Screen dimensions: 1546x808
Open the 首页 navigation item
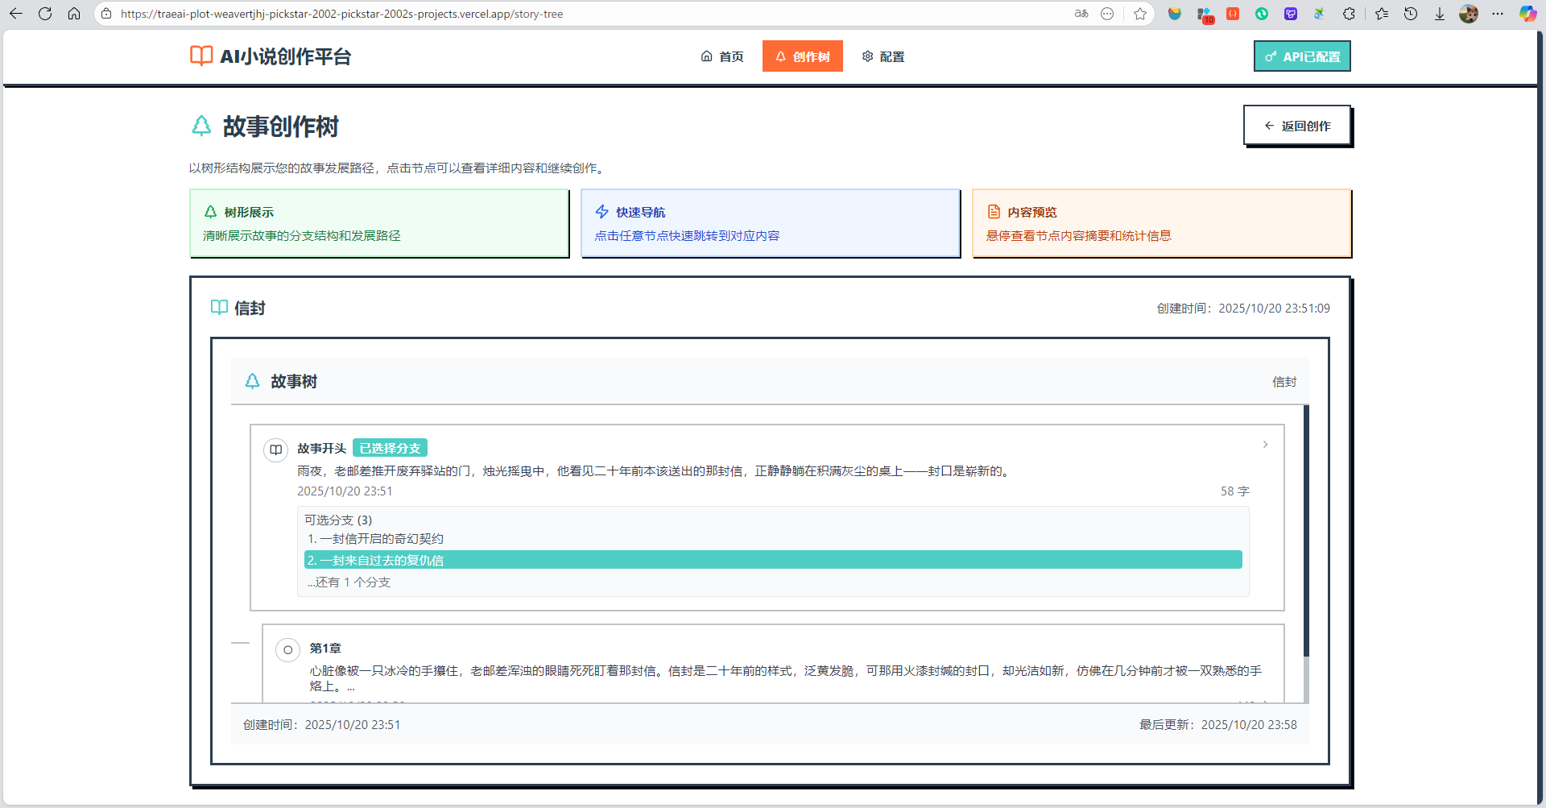(722, 56)
